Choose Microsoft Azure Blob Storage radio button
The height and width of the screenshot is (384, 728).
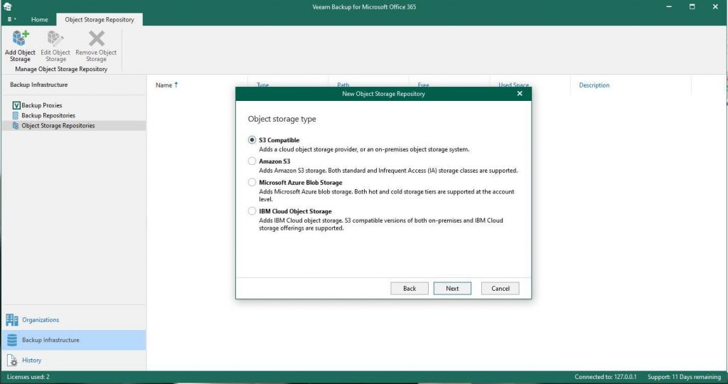point(252,183)
